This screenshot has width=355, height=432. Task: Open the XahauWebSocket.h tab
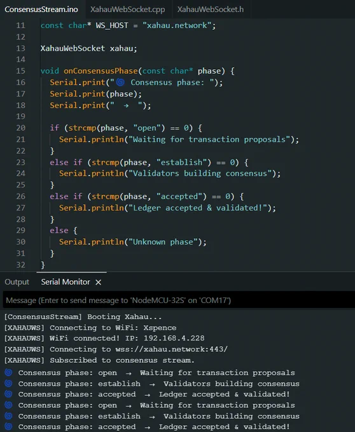[x=211, y=10]
